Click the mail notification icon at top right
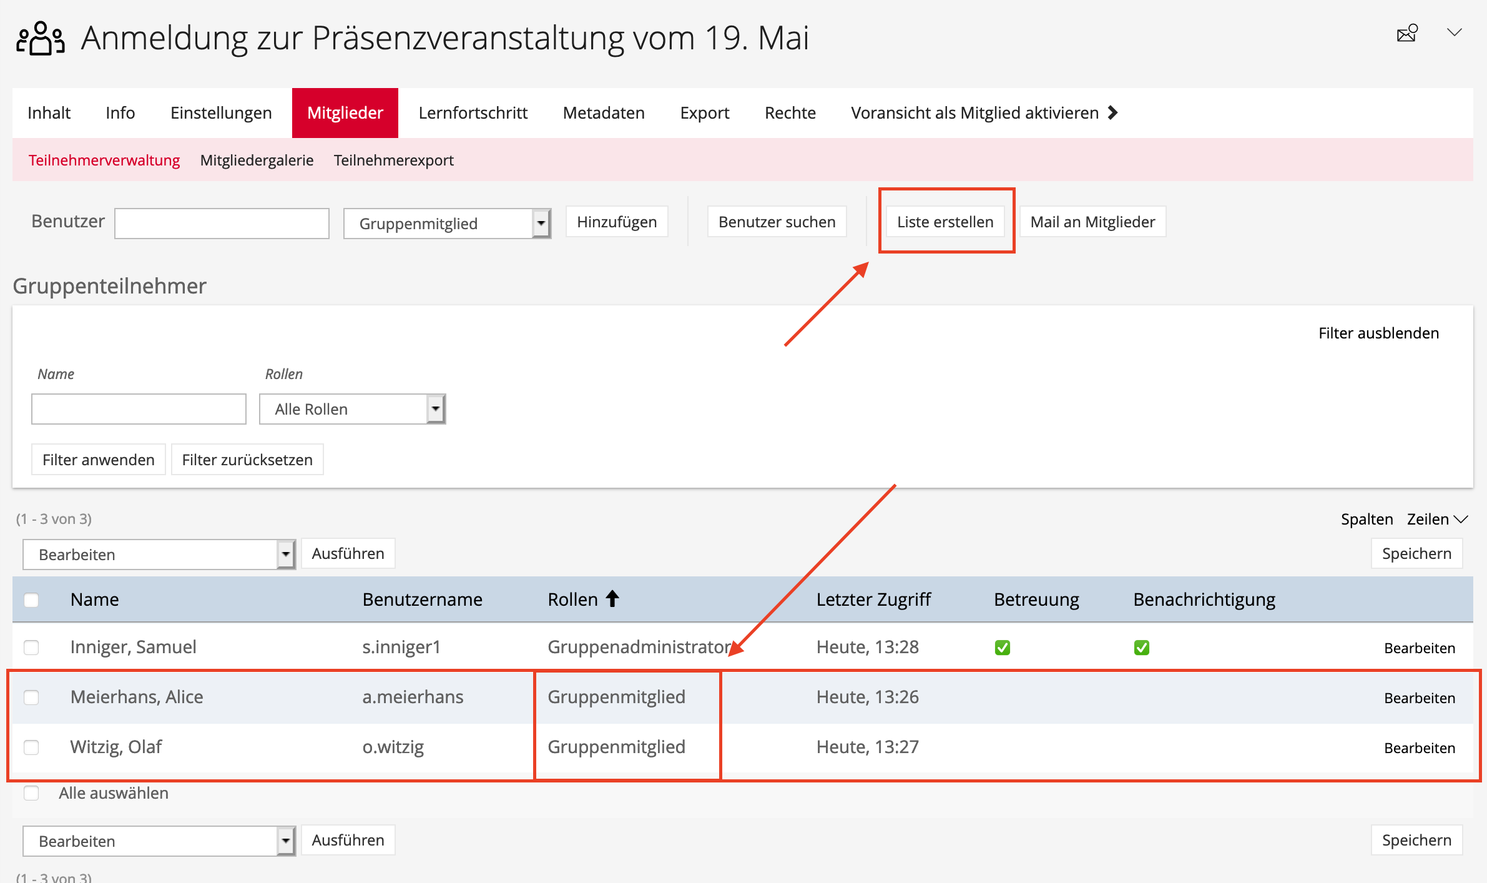This screenshot has height=883, width=1487. tap(1407, 33)
